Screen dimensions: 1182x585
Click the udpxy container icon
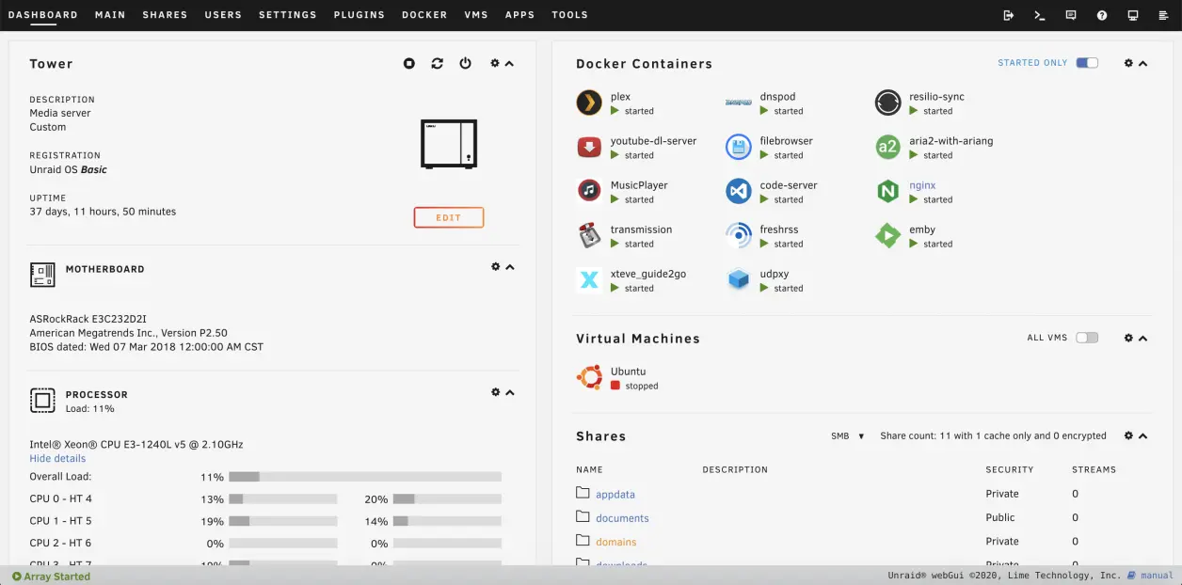(x=739, y=279)
